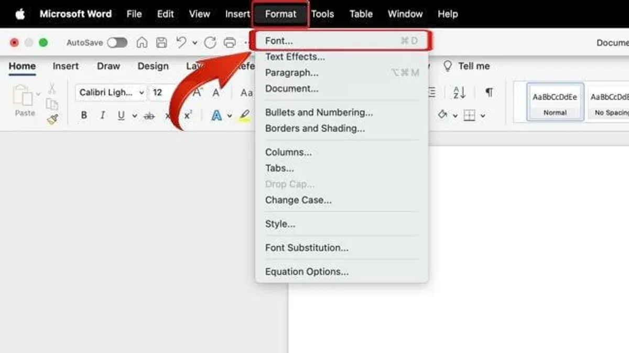
Task: Click the Change Case Aa icon
Action: point(246,93)
